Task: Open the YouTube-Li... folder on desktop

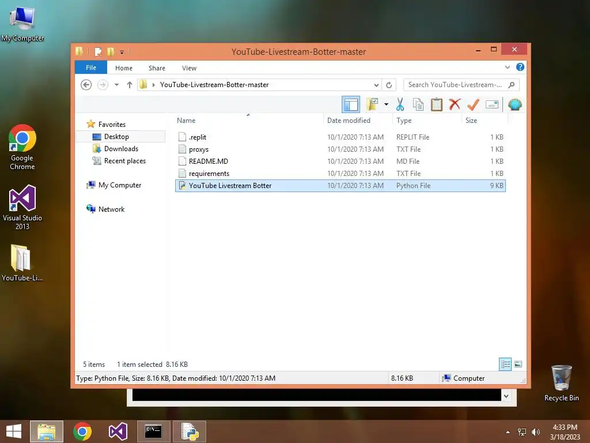Action: click(22, 263)
